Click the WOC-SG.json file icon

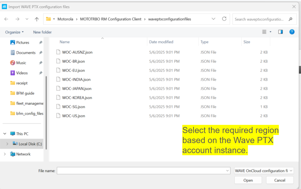coord(58,106)
